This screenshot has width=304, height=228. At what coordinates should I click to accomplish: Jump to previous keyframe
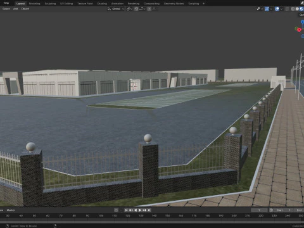click(131, 210)
